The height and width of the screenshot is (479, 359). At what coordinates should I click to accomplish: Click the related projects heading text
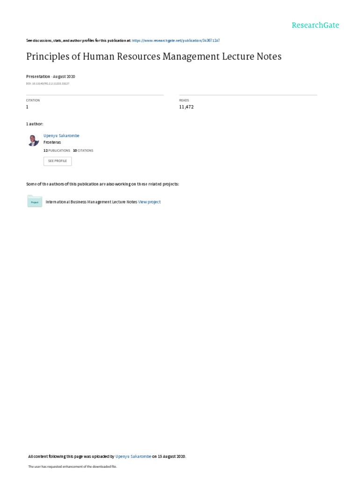102,184
